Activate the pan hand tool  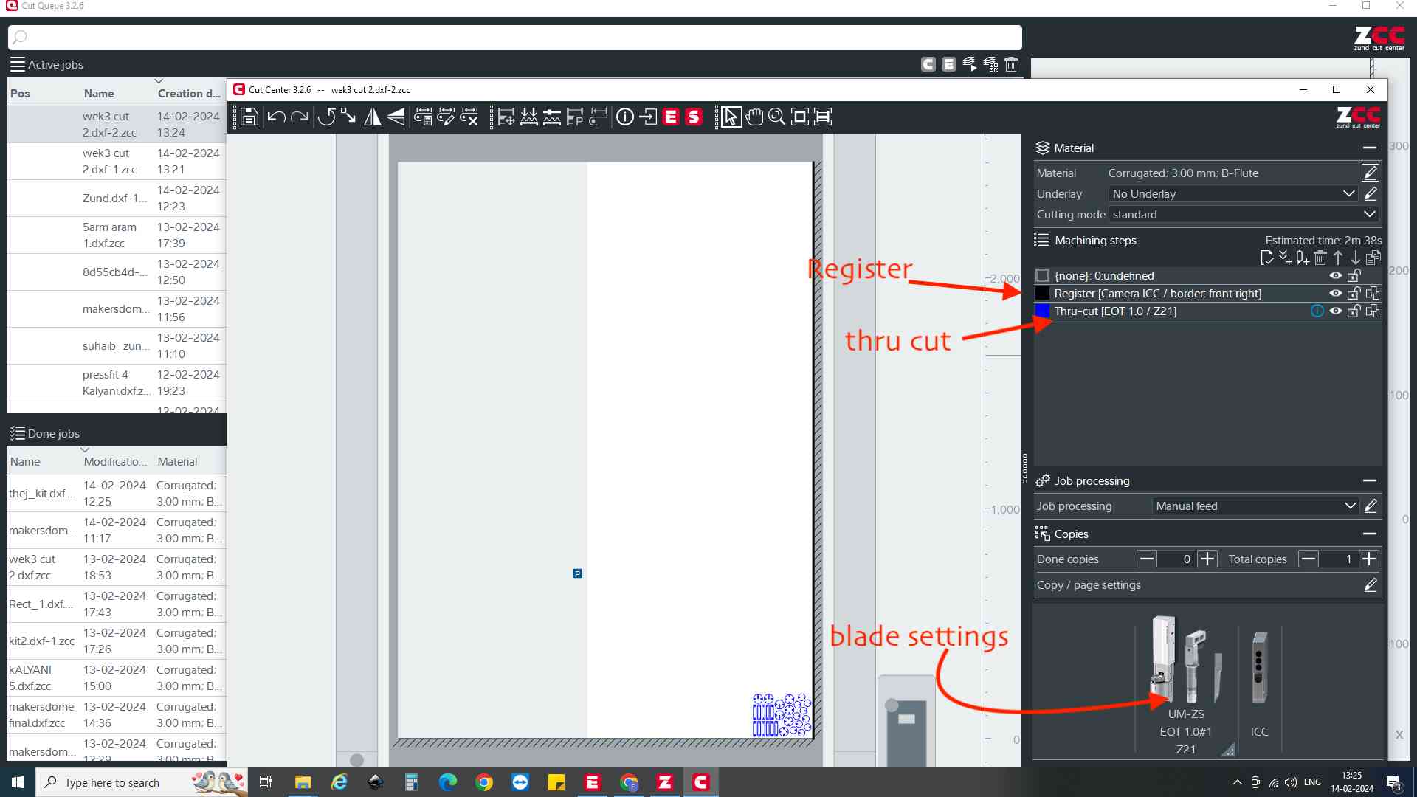(754, 117)
